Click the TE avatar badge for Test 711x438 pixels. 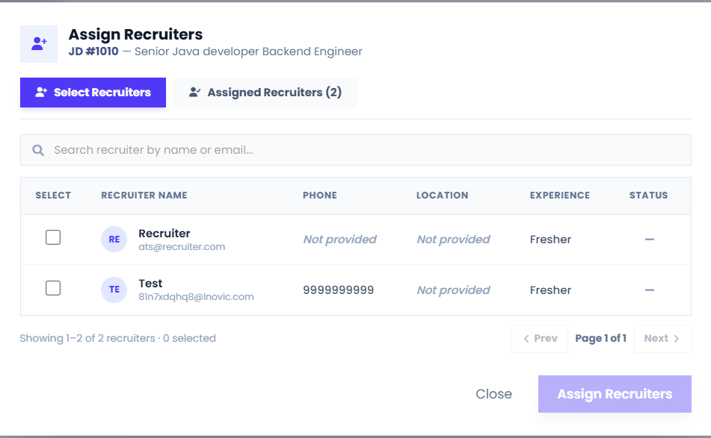(x=114, y=290)
